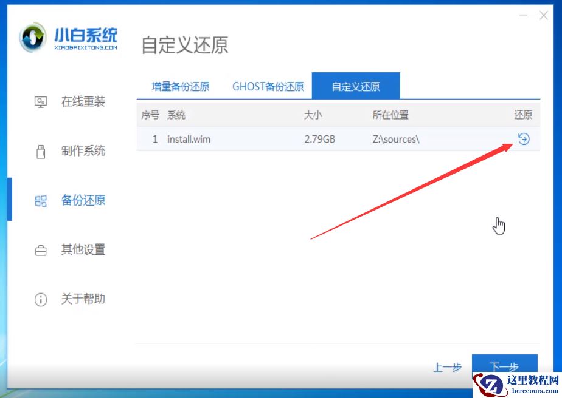Select the 自定义还原 tab
This screenshot has height=398, width=562.
[357, 86]
